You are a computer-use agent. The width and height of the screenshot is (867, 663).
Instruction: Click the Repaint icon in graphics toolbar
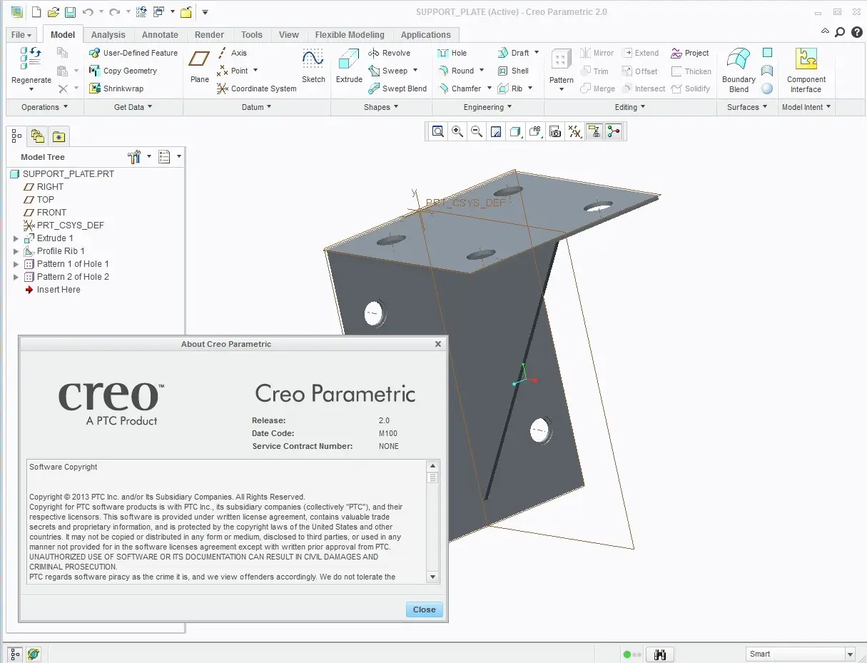pos(496,131)
